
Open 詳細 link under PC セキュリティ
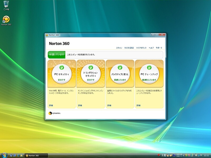tap(51, 105)
